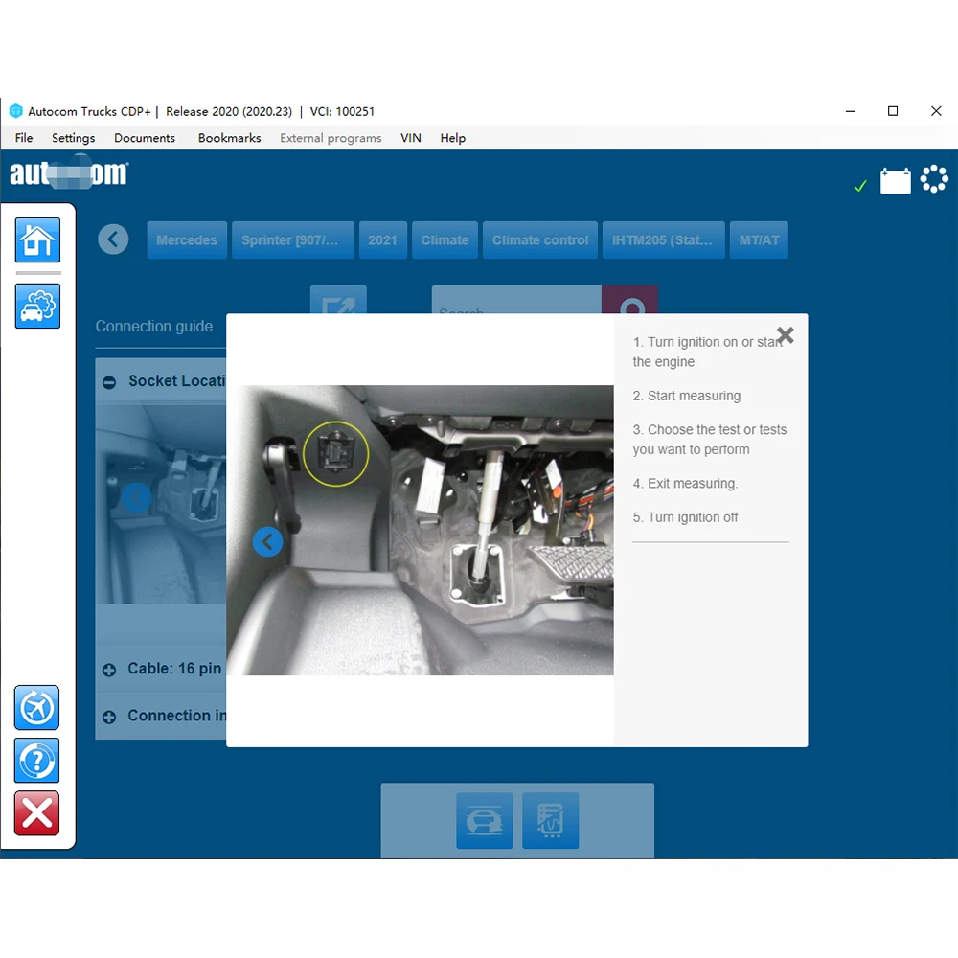Open the VIN menu
958x958 pixels.
click(x=411, y=137)
